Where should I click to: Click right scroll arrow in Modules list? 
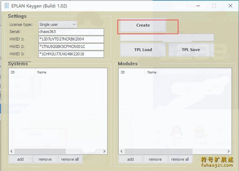(x=229, y=151)
